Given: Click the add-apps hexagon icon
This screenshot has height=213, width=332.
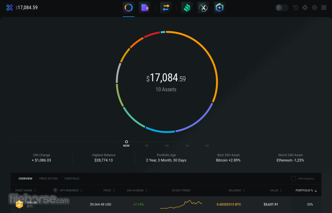Looking at the screenshot, I should point(219,7).
